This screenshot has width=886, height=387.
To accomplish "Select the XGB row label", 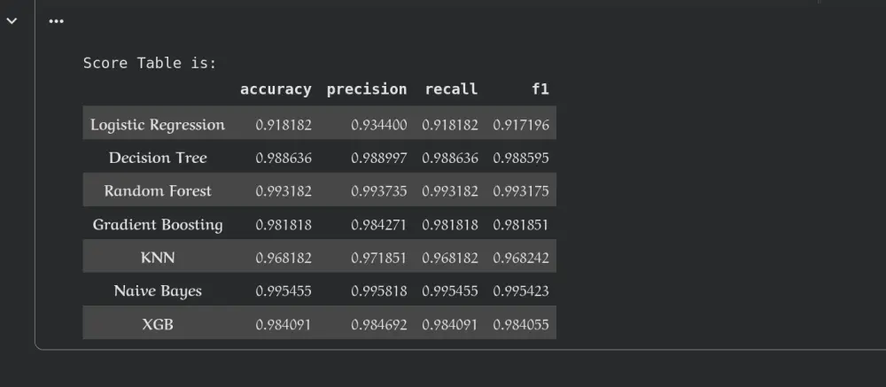I will (158, 324).
